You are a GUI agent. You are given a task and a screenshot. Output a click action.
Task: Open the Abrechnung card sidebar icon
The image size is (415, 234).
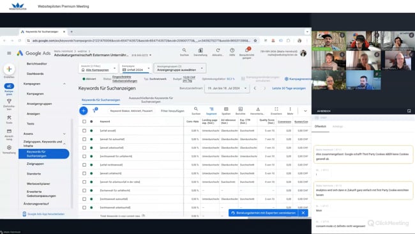(9, 131)
